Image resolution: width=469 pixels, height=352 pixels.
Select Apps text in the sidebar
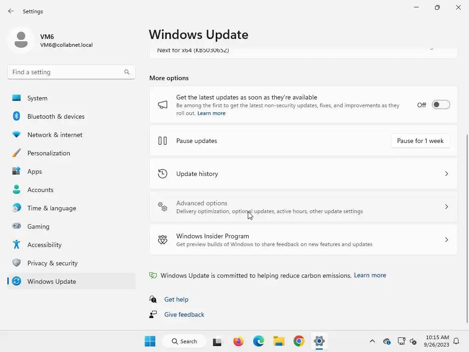tap(35, 171)
